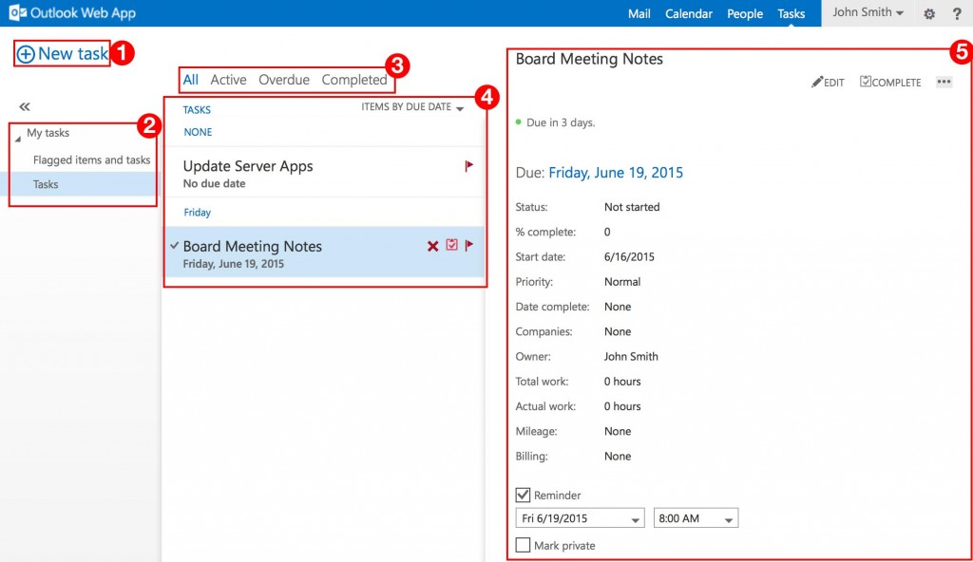The image size is (973, 562).
Task: Enable the Mark private checkbox
Action: [x=523, y=545]
